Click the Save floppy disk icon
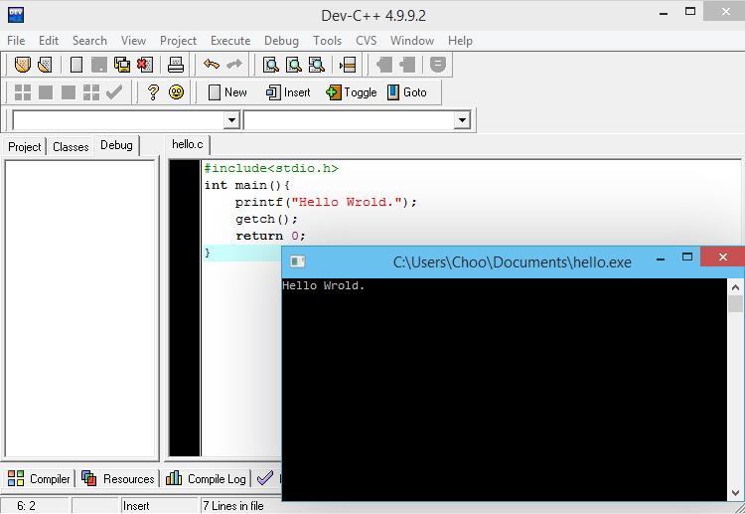The height and width of the screenshot is (514, 745). [x=98, y=65]
